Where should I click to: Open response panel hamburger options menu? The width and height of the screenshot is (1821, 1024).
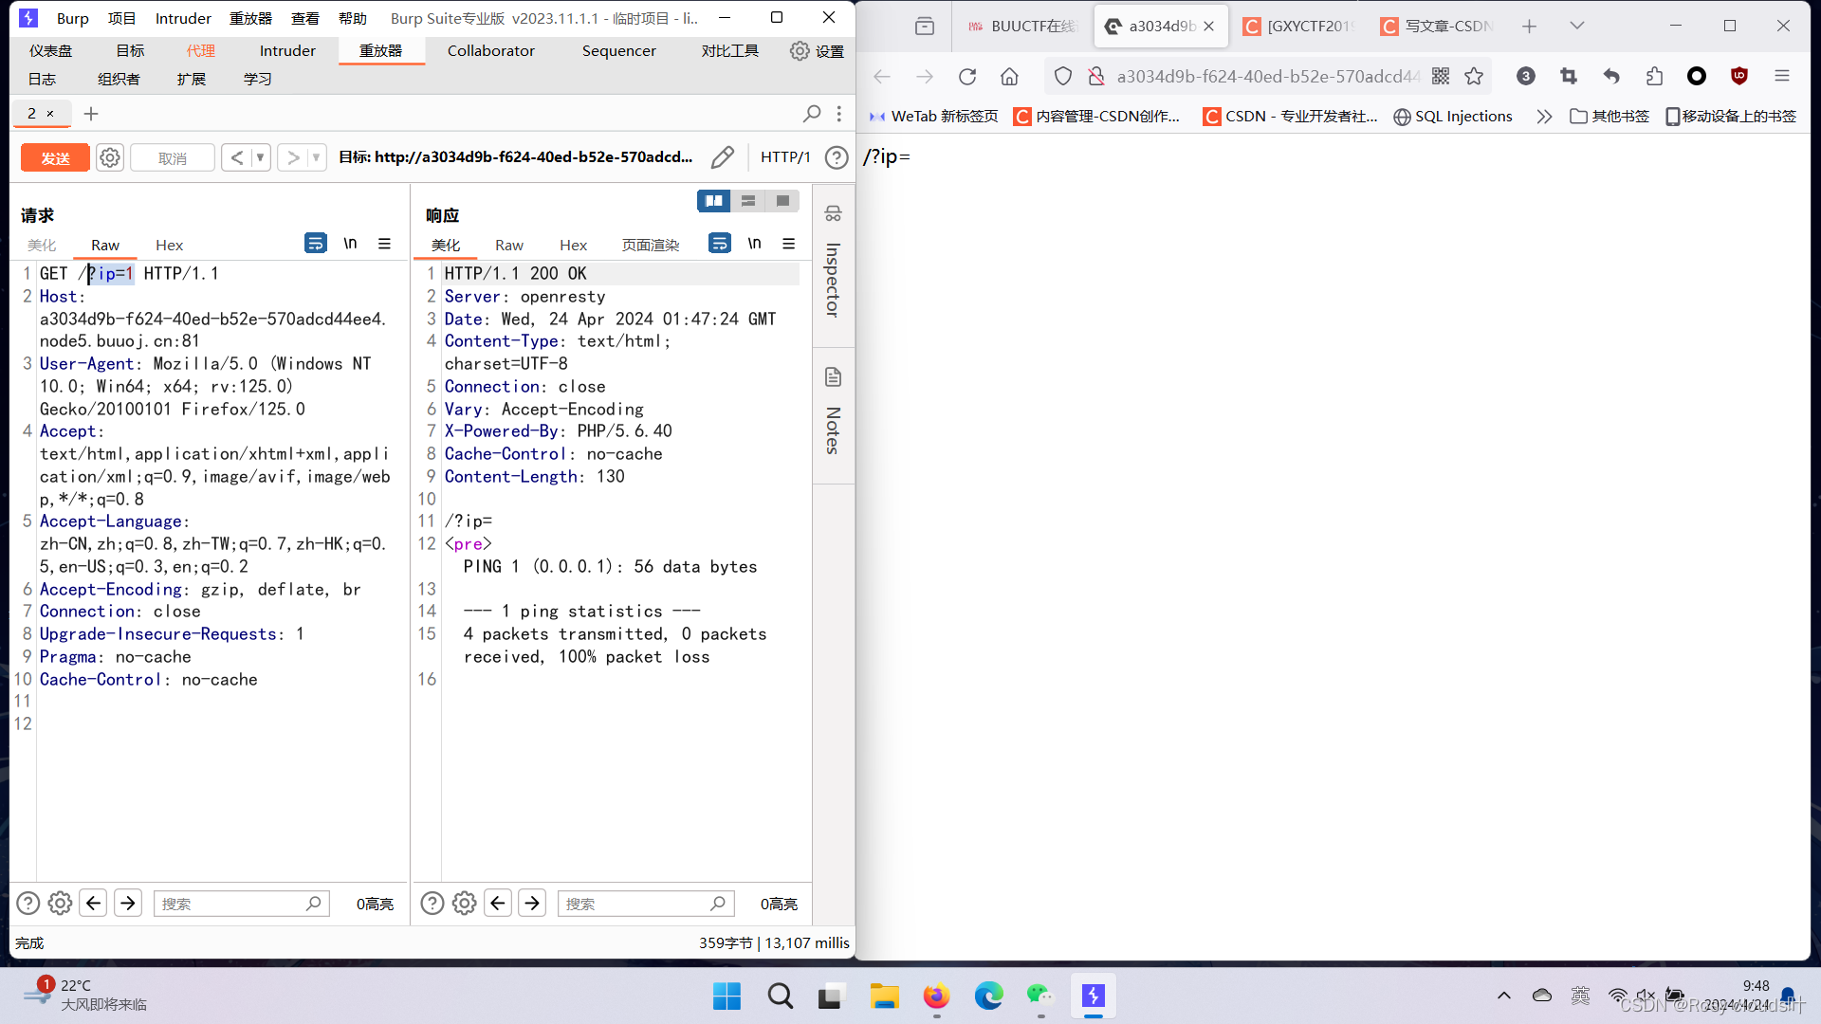788,244
